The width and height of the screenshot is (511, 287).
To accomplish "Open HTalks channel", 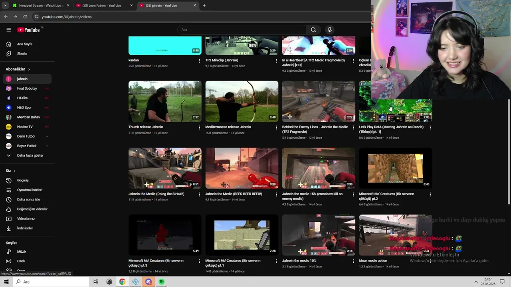I will pyautogui.click(x=27, y=98).
